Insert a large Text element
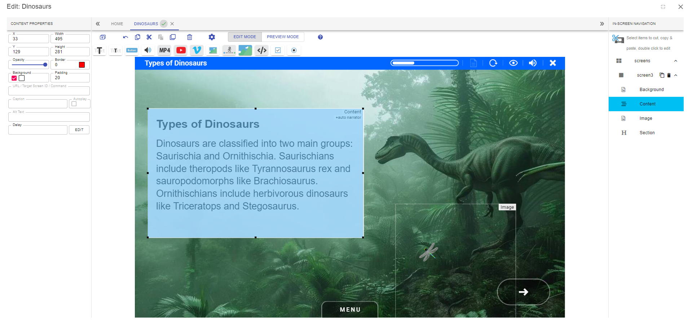 tap(100, 50)
